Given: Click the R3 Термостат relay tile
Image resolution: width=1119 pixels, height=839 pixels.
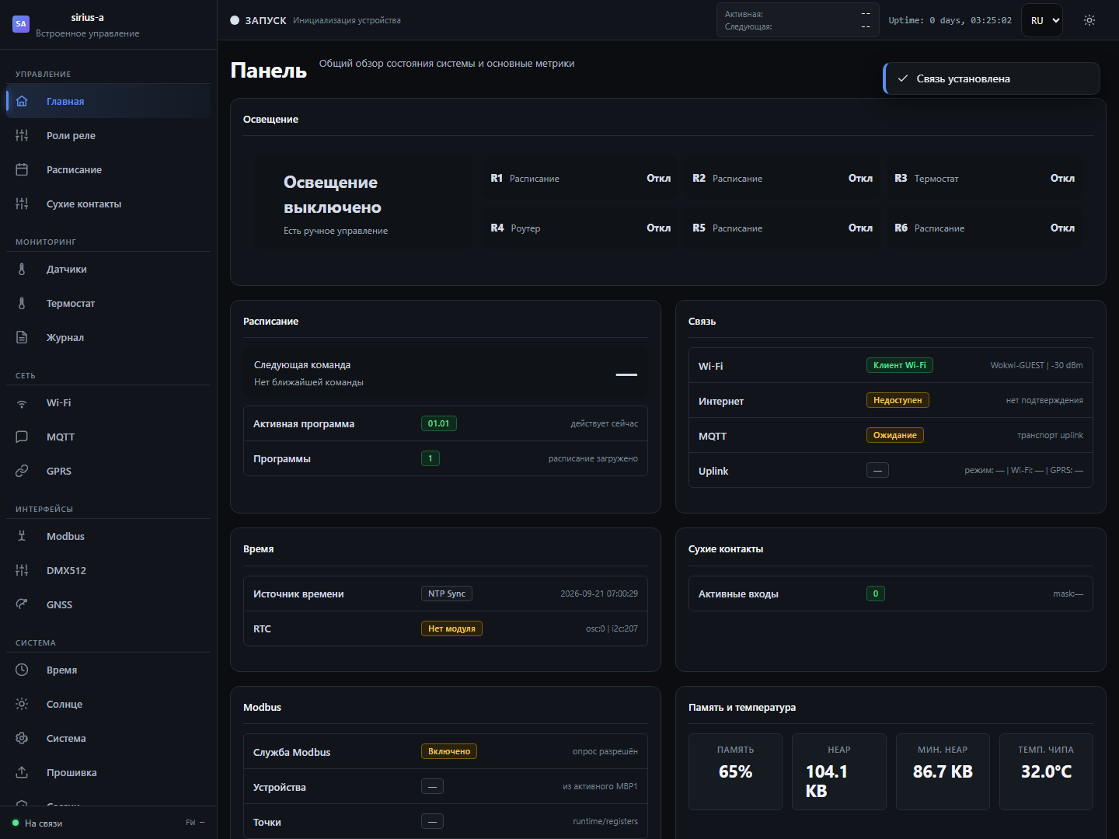Looking at the screenshot, I should point(985,179).
